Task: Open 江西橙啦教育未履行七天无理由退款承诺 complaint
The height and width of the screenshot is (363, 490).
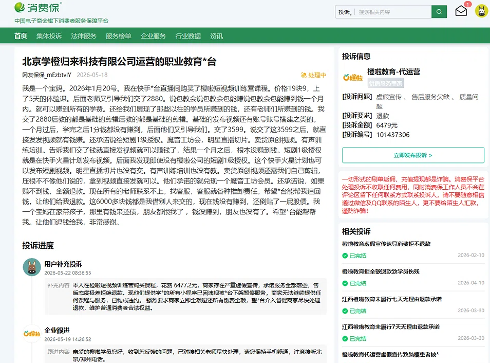Action: point(392,299)
